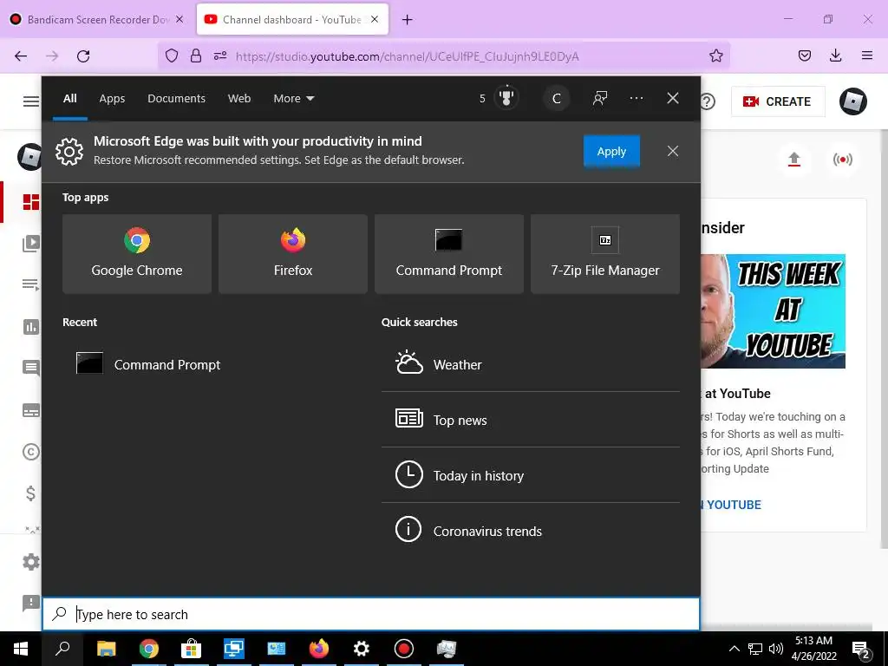
Task: Open This Week at YouTube thumbnail
Action: tap(773, 311)
